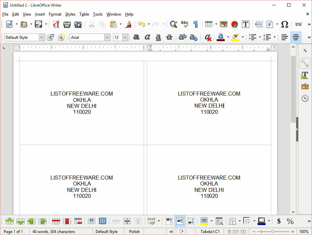Open sidebar Gallery panel
Screen dimensions: 312x235
[305, 87]
